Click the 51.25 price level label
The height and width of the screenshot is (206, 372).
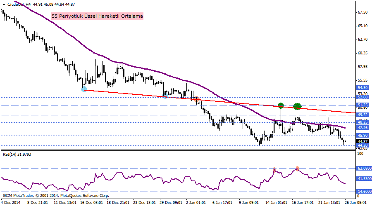(362, 105)
